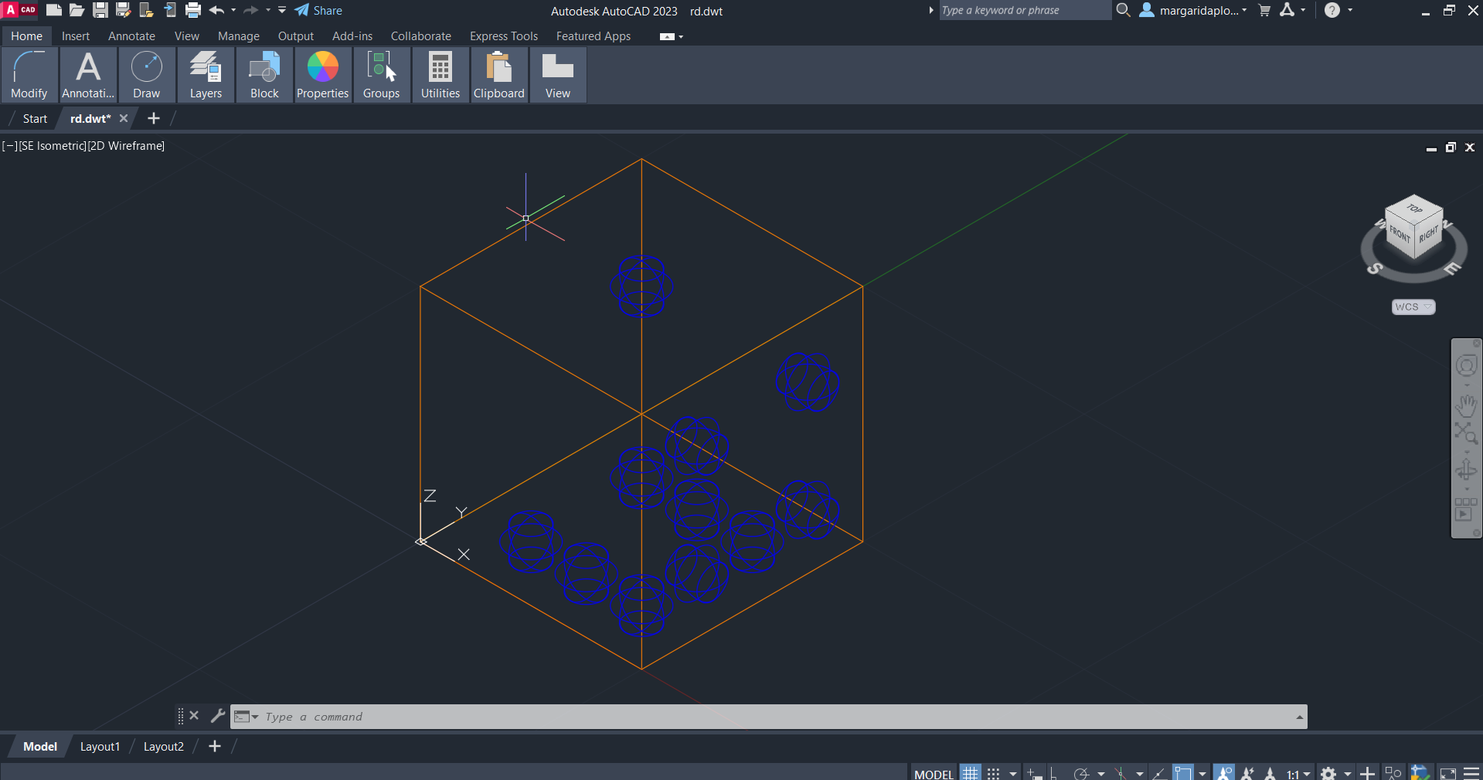Toggle drawing grid display in status bar
This screenshot has height=780, width=1483.
[971, 773]
